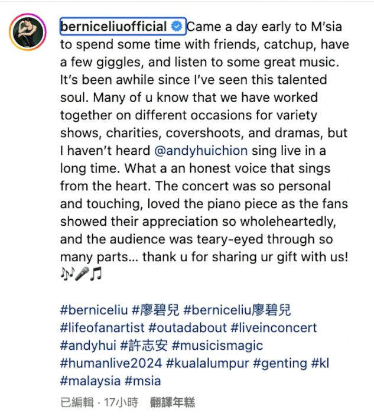The width and height of the screenshot is (374, 416).
Task: Open the #outadabout hashtag
Action: pos(187,327)
